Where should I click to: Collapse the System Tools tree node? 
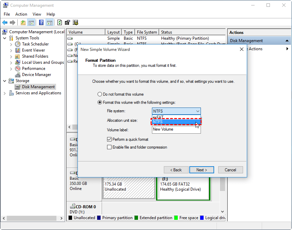(x=5, y=38)
